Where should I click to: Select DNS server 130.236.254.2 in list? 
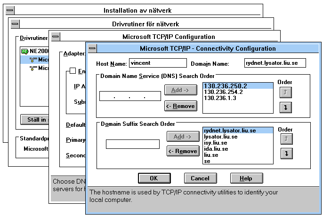(223, 92)
